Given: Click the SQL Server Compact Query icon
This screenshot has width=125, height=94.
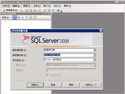Looking at the screenshot, I should 39,10.
